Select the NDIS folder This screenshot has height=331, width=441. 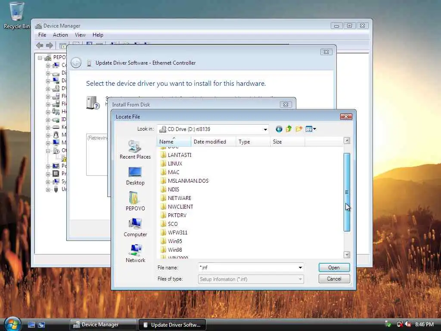tap(170, 190)
